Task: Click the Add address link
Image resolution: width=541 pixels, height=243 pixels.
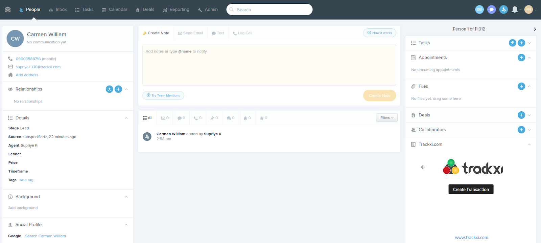Action: click(x=27, y=75)
